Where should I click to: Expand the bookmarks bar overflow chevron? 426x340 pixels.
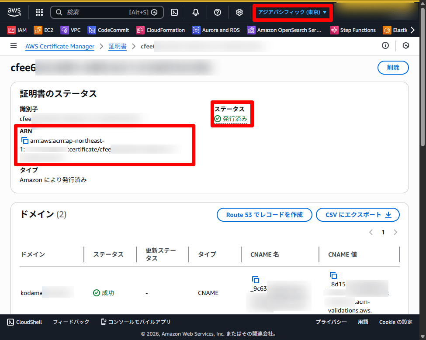(412, 30)
